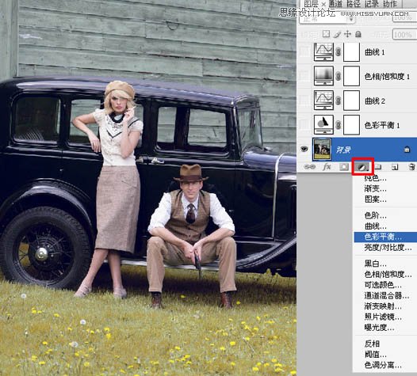The height and width of the screenshot is (376, 417).
Task: Toggle lock transparent pixels
Action: click(327, 34)
